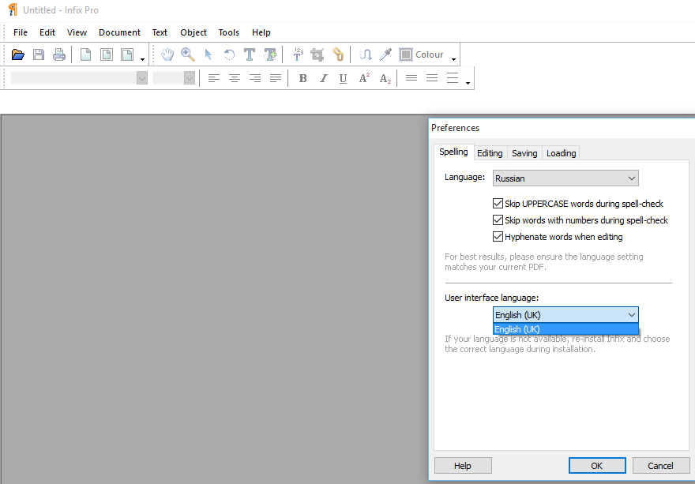Image resolution: width=695 pixels, height=484 pixels.
Task: Select the Hand pan tool
Action: pyautogui.click(x=167, y=54)
